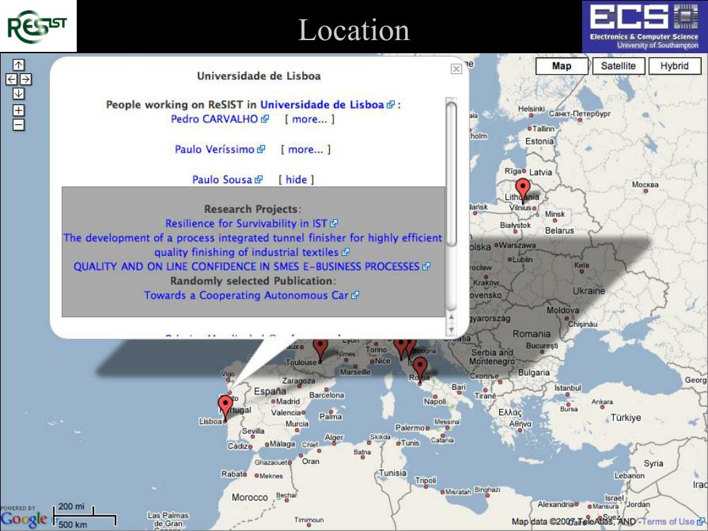Screen dimensions: 708x531
Task: Click the Ukraine country label
Action: [x=589, y=291]
